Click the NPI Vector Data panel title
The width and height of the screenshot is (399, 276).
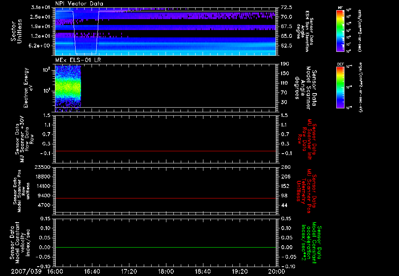[79, 4]
